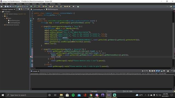
Task: Open Google Chrome from the taskbar
Action: click(91, 95)
